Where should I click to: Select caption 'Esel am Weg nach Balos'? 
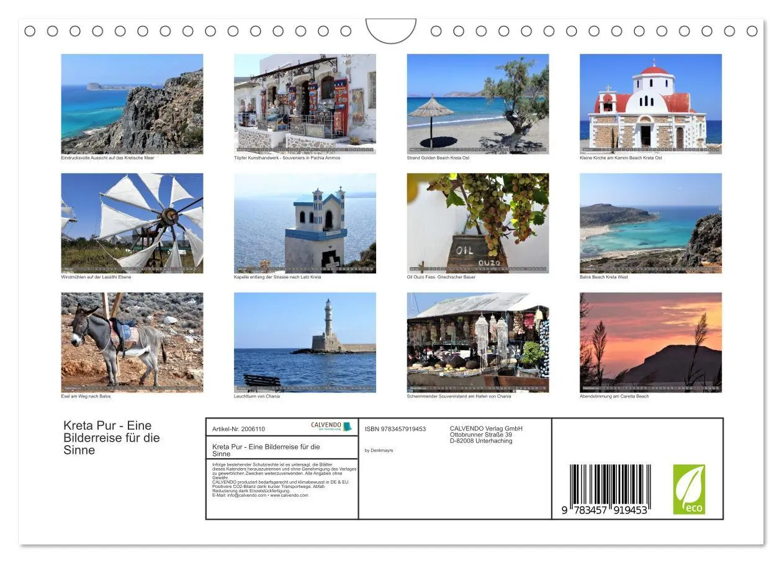tap(86, 396)
